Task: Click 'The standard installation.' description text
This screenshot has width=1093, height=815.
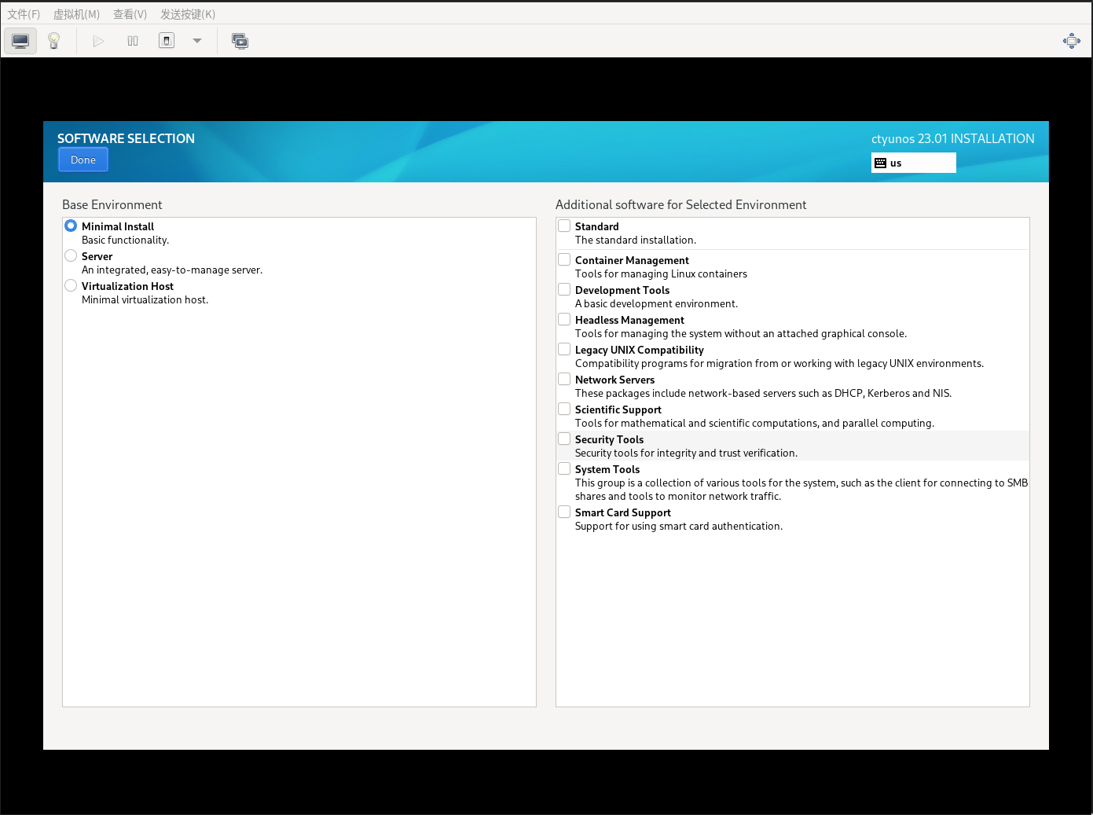Action: click(x=636, y=240)
